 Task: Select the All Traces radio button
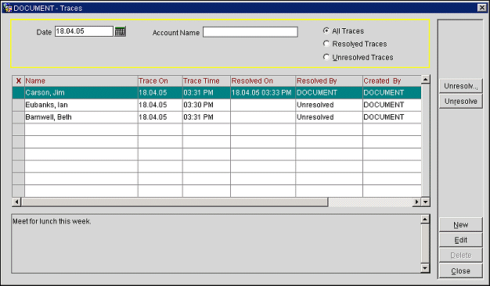[326, 30]
